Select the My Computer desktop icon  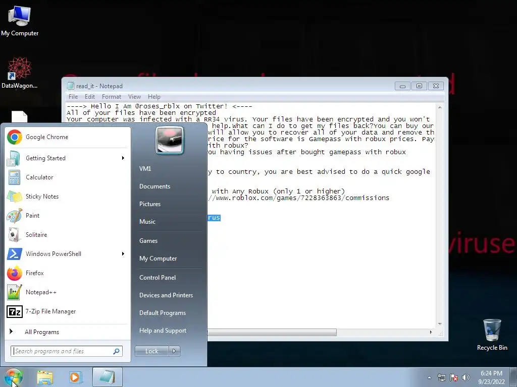20,21
